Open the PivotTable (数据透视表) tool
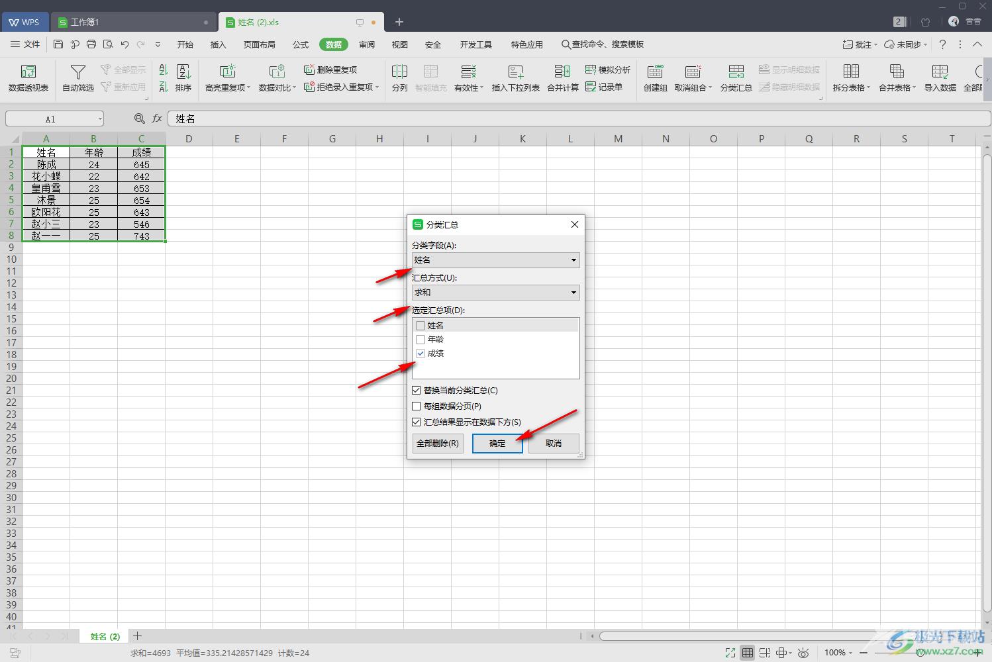This screenshot has width=992, height=662. click(x=28, y=77)
